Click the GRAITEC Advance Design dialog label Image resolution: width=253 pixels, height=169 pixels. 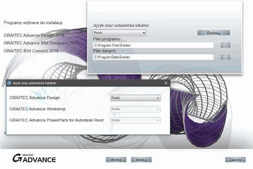[35, 98]
